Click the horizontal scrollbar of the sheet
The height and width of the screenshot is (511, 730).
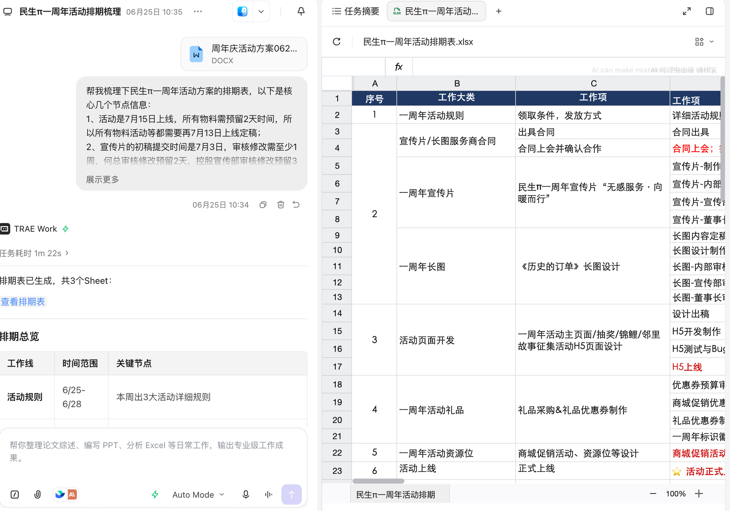(378, 481)
